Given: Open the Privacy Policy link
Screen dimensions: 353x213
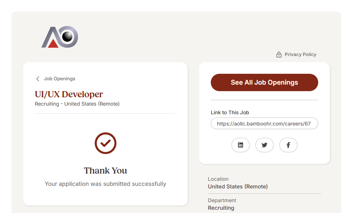Looking at the screenshot, I should (300, 55).
